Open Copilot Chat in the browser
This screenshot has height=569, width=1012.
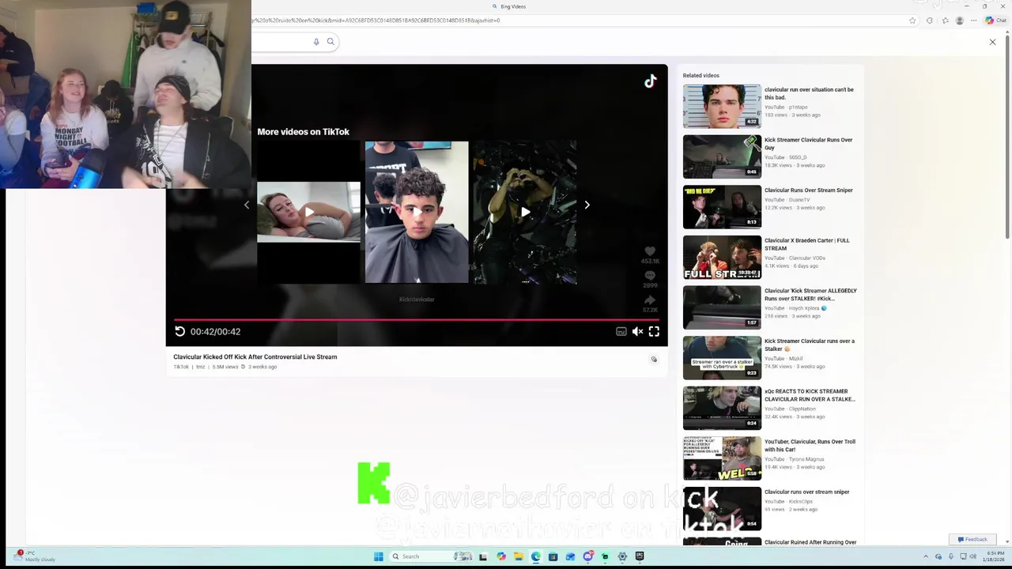point(995,21)
